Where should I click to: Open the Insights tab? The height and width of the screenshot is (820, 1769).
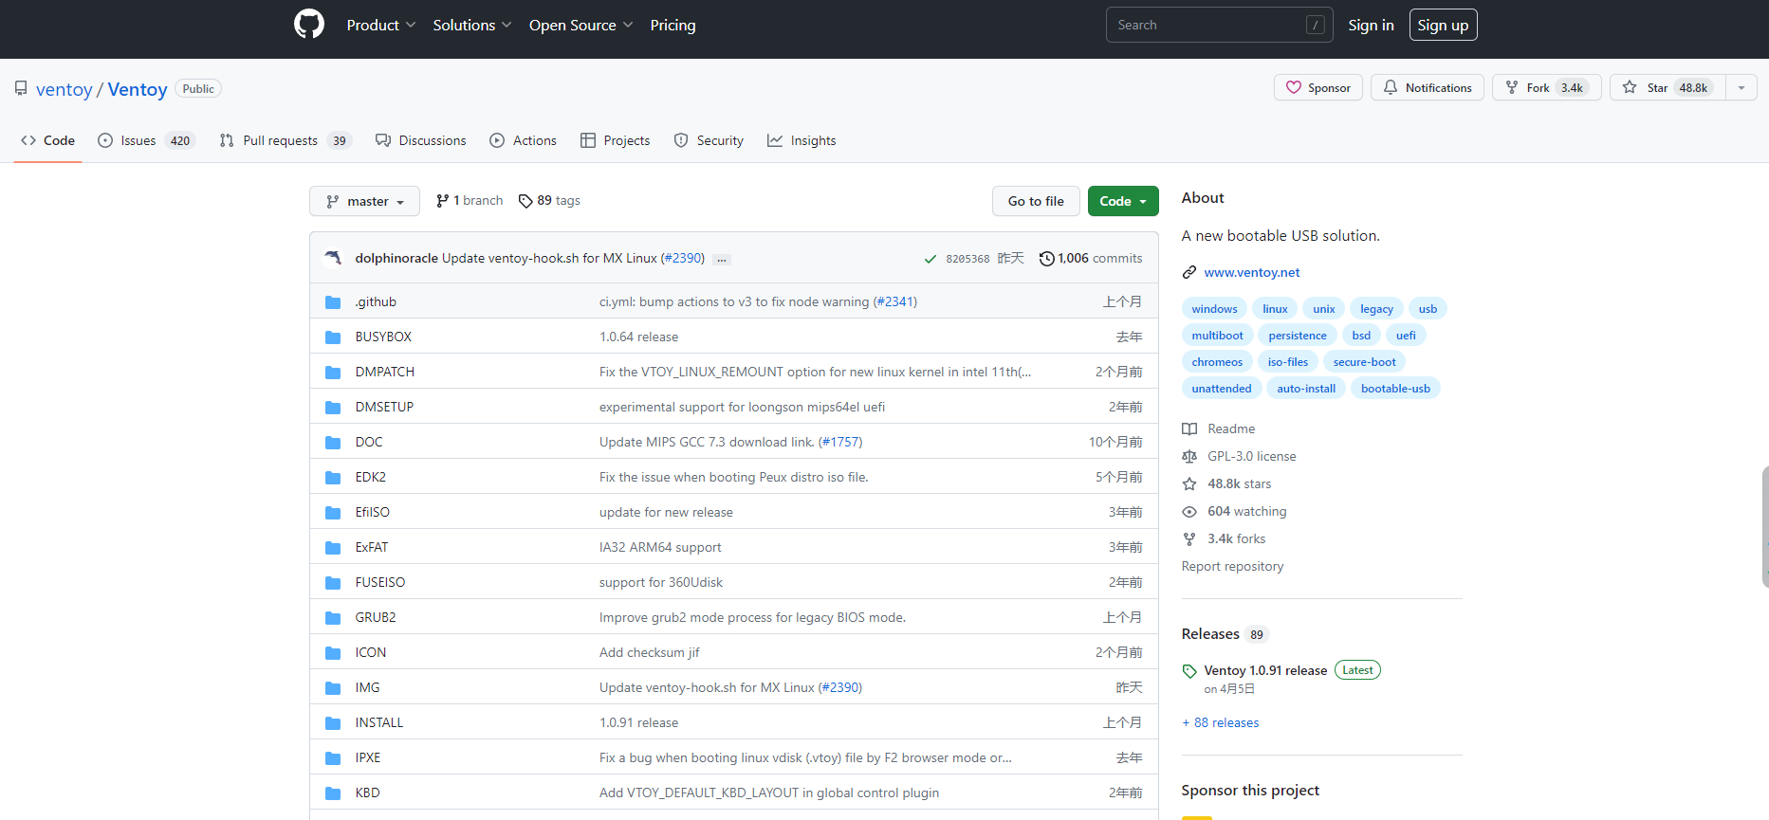click(802, 140)
